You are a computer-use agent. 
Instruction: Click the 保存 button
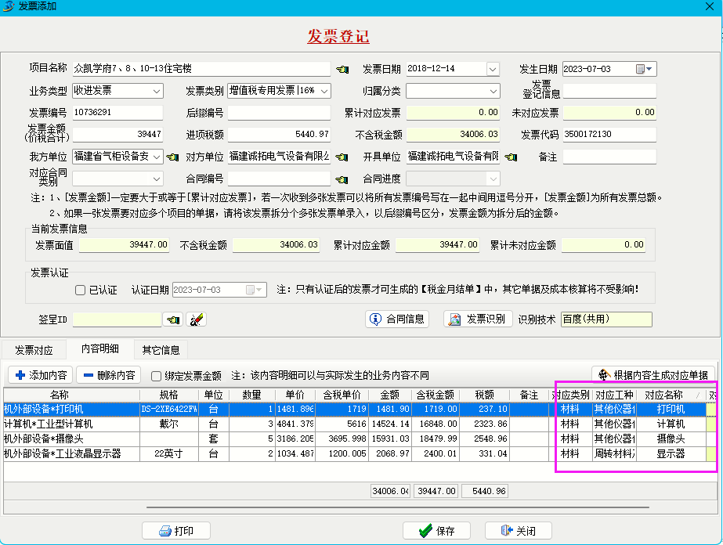tap(436, 531)
